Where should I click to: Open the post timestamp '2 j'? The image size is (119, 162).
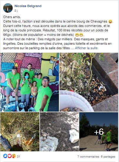tap(16, 11)
